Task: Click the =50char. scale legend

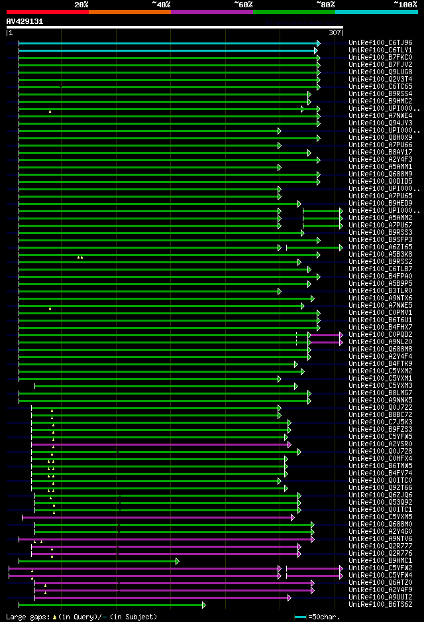Action: tap(317, 617)
